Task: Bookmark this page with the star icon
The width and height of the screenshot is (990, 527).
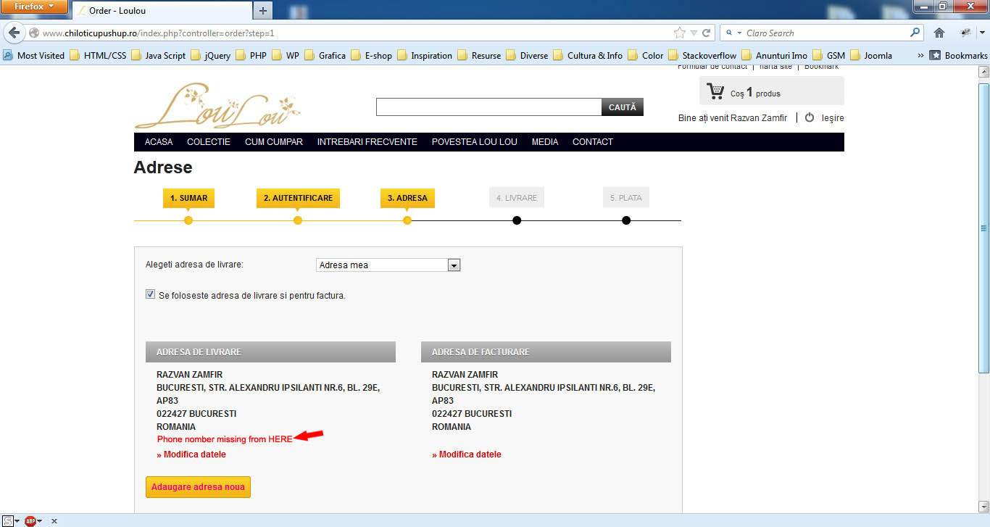Action: [x=679, y=33]
